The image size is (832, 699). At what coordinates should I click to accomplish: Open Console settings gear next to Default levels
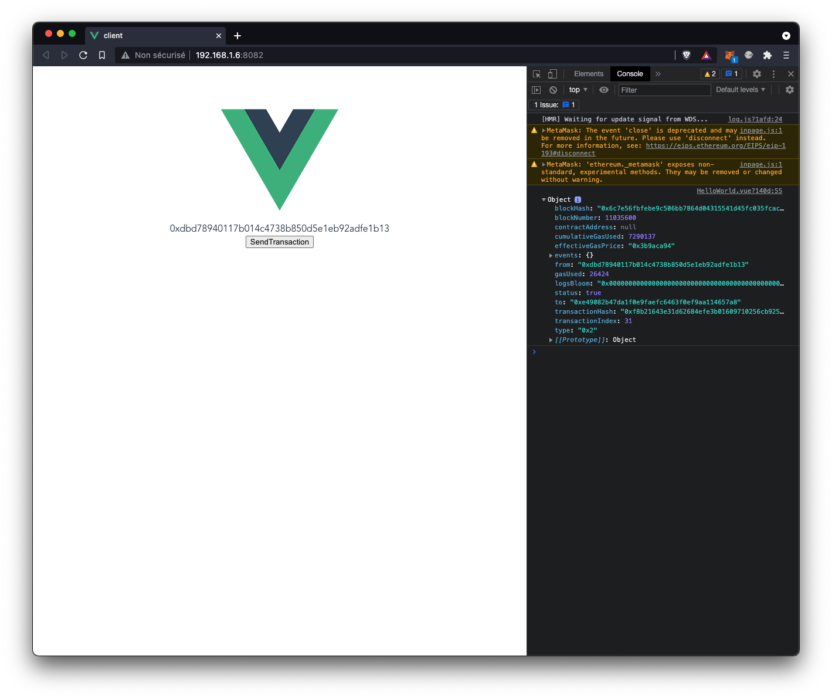coord(790,90)
